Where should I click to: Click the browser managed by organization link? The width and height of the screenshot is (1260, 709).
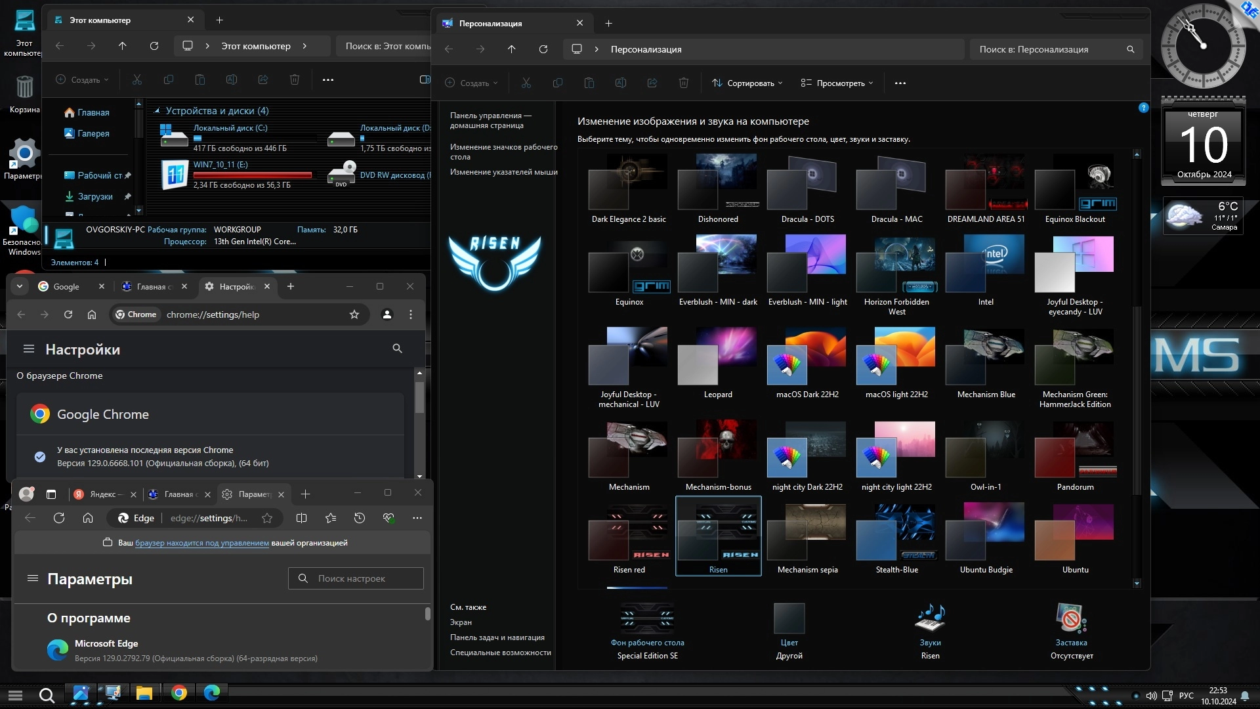[x=201, y=543]
